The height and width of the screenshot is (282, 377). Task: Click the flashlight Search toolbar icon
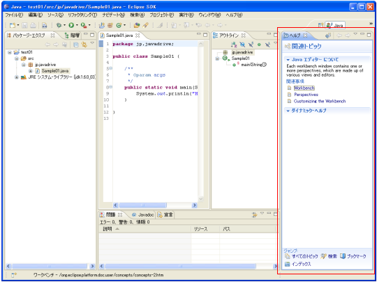point(145,25)
